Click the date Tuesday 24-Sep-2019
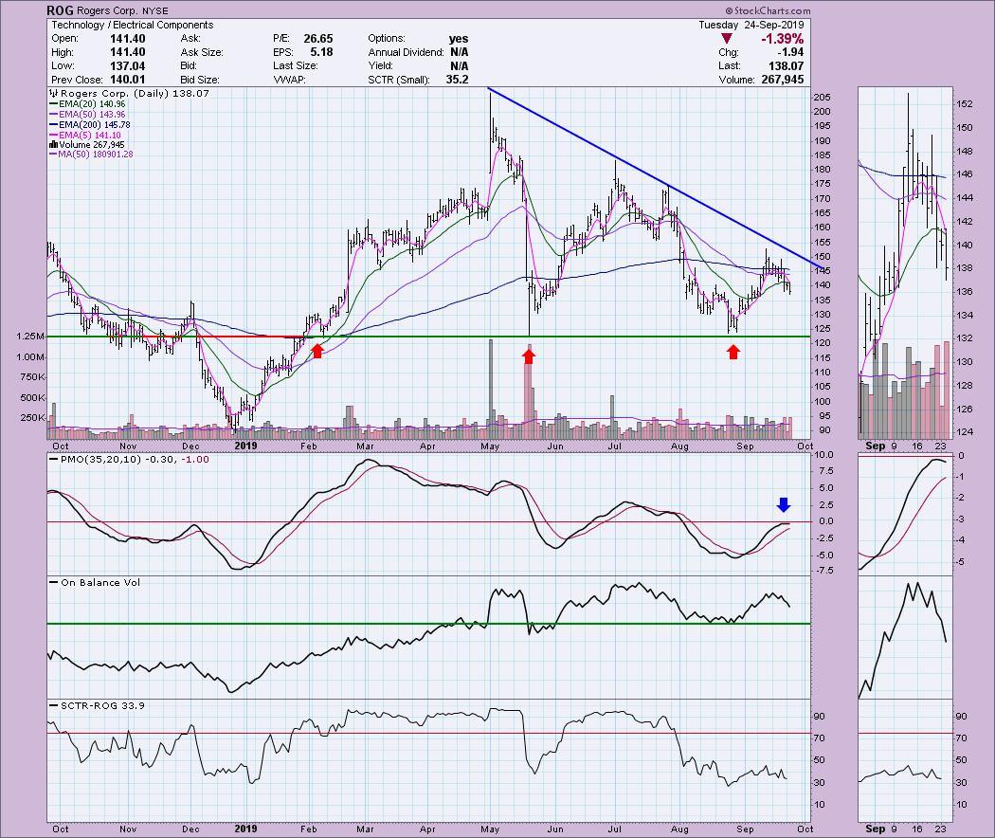The width and height of the screenshot is (995, 838). click(x=751, y=25)
